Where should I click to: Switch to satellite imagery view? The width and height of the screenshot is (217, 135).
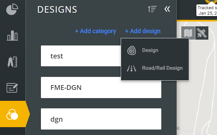pyautogui.click(x=202, y=33)
